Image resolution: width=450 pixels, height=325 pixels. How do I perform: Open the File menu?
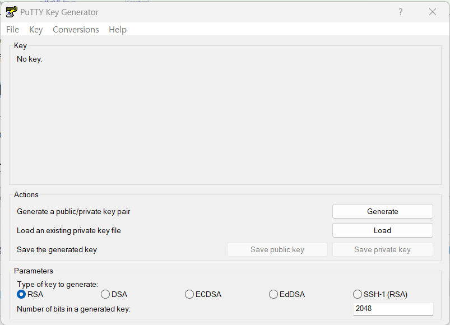pyautogui.click(x=13, y=30)
